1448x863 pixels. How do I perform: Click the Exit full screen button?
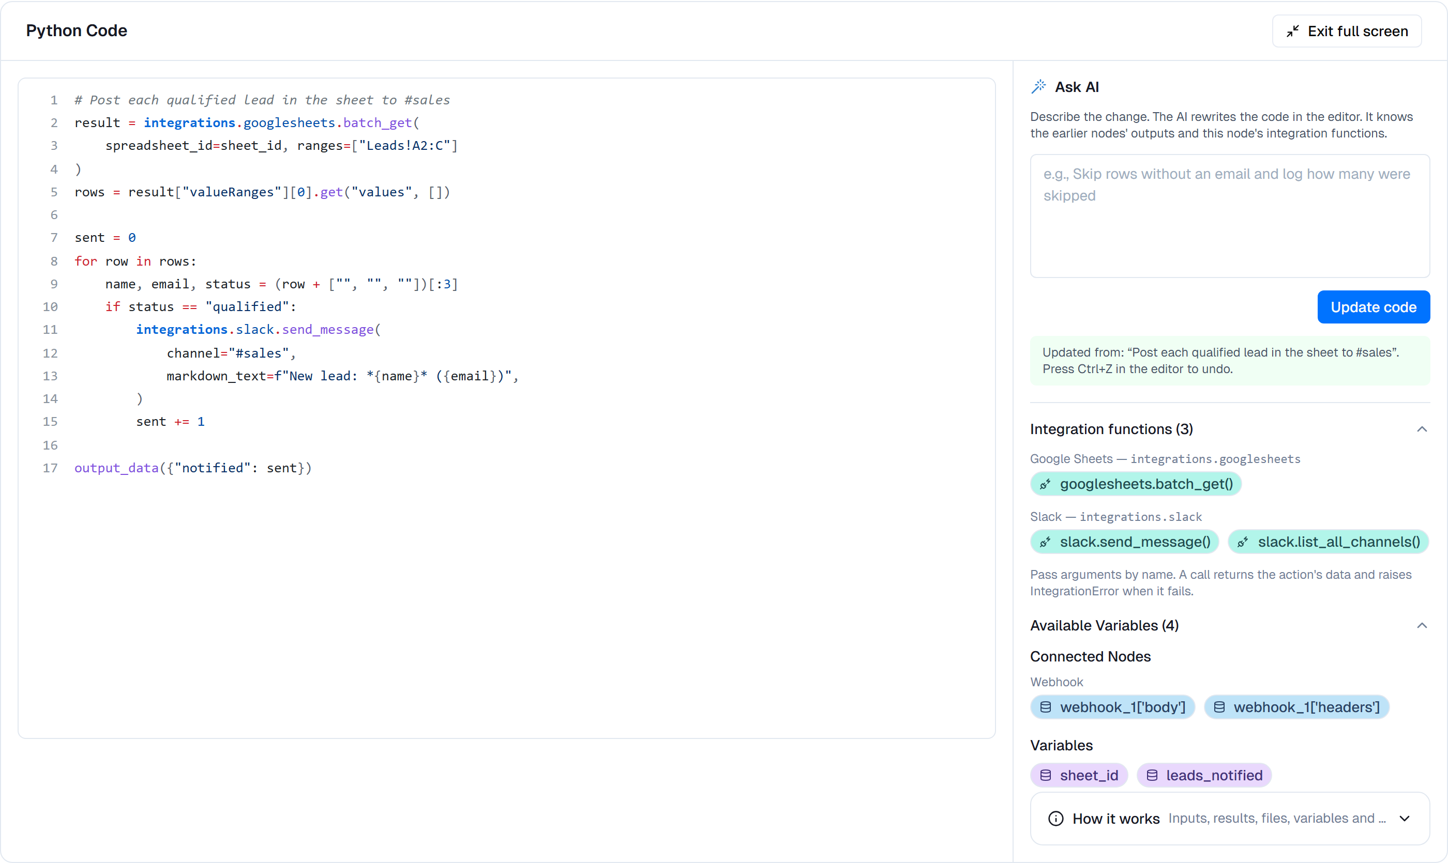[1346, 31]
